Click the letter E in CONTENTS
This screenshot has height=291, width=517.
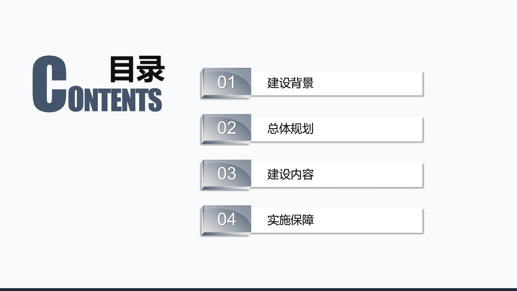coord(116,99)
